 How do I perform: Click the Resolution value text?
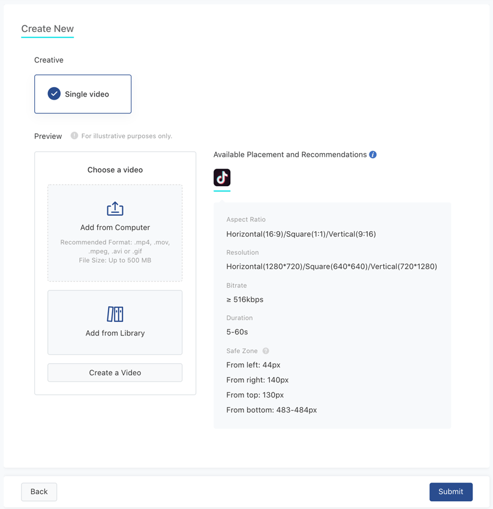332,267
